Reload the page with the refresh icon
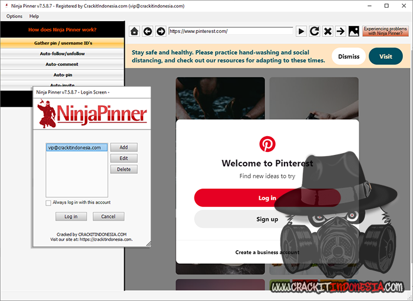Screen dimensions: 413x301 (314, 31)
